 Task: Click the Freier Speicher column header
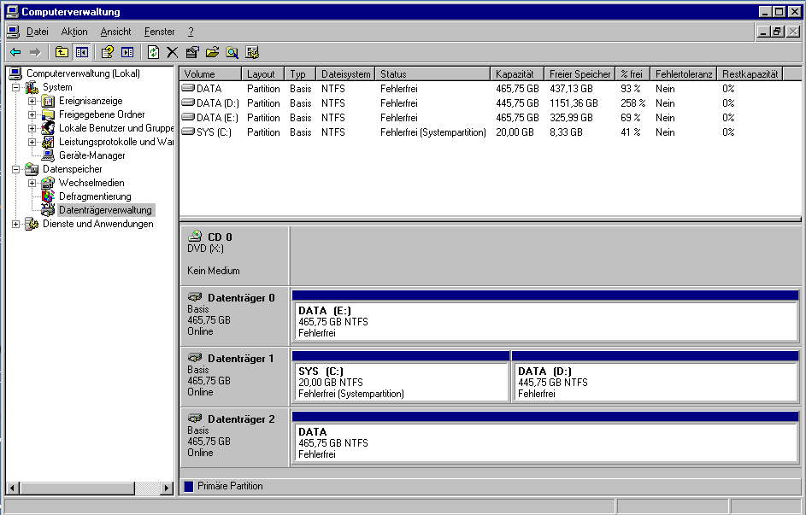point(579,74)
